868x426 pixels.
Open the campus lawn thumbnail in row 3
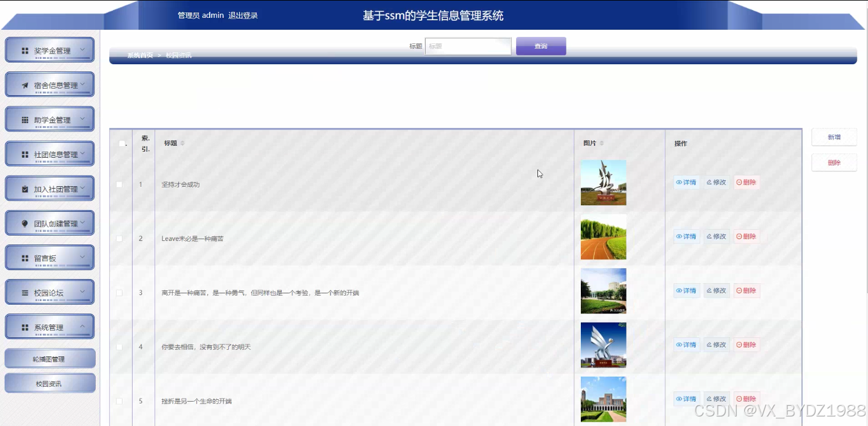pyautogui.click(x=603, y=291)
